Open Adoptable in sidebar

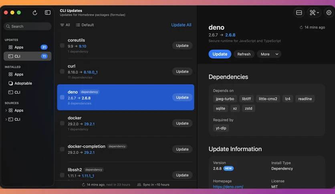(27, 83)
